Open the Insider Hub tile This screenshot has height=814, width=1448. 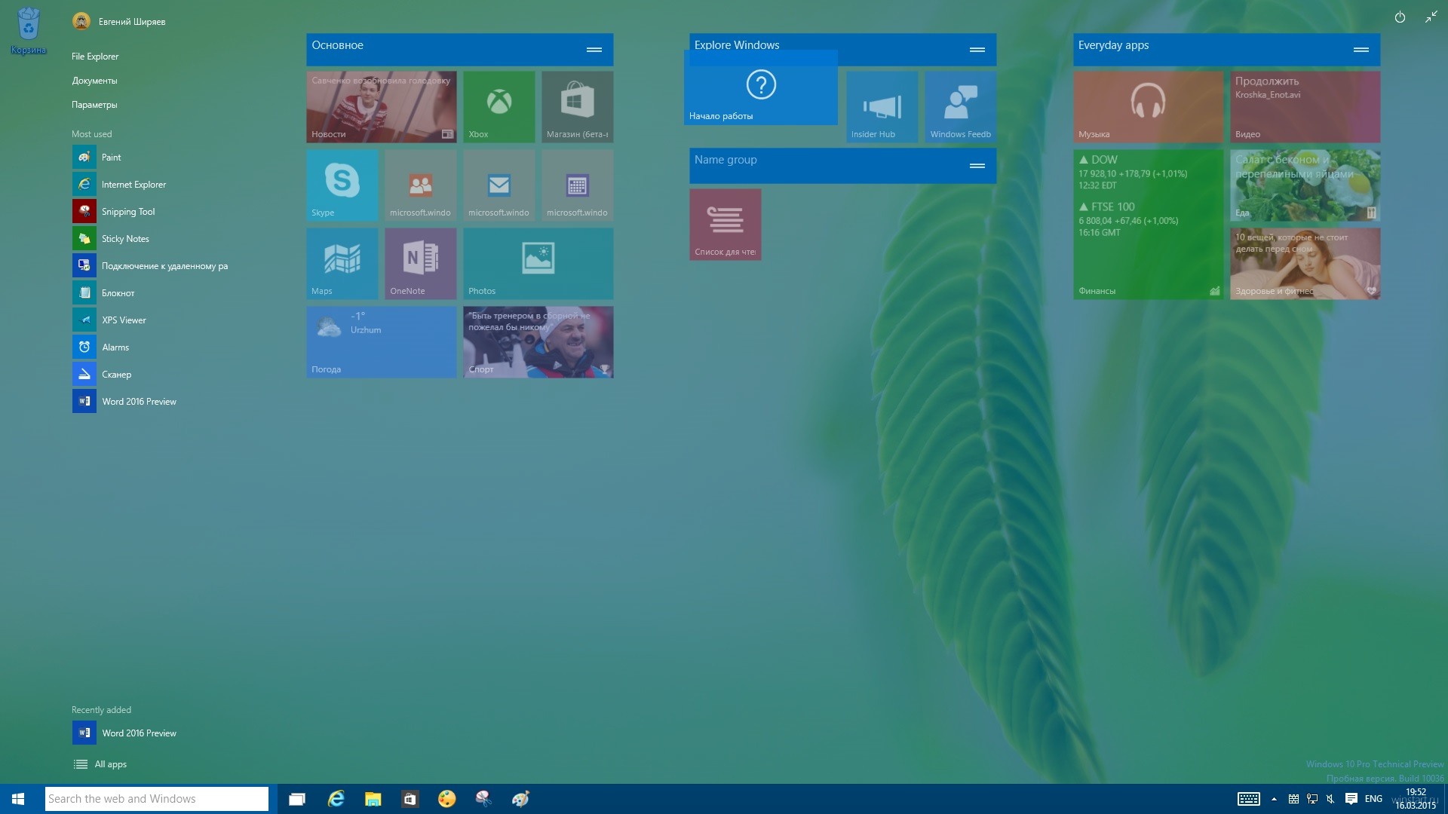pyautogui.click(x=882, y=107)
